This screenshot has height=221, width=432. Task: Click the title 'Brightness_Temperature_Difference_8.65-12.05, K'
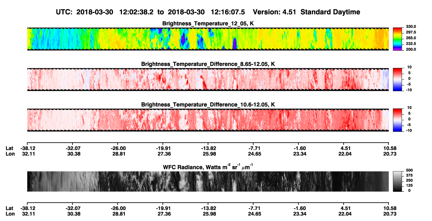point(208,64)
